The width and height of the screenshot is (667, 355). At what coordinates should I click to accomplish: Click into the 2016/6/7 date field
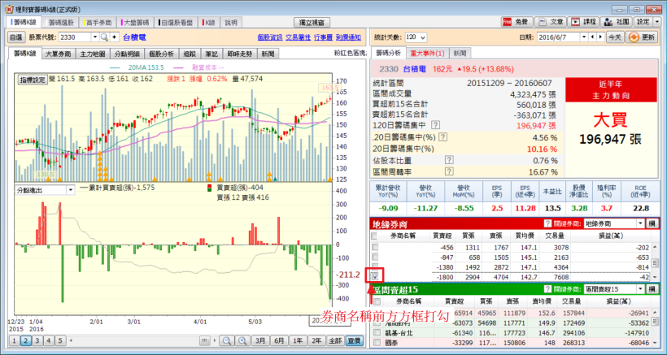pyautogui.click(x=559, y=37)
